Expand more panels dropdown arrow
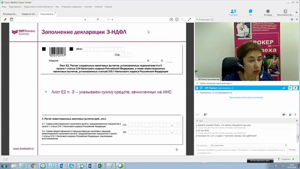This screenshot has width=300, height=169. tap(297, 13)
